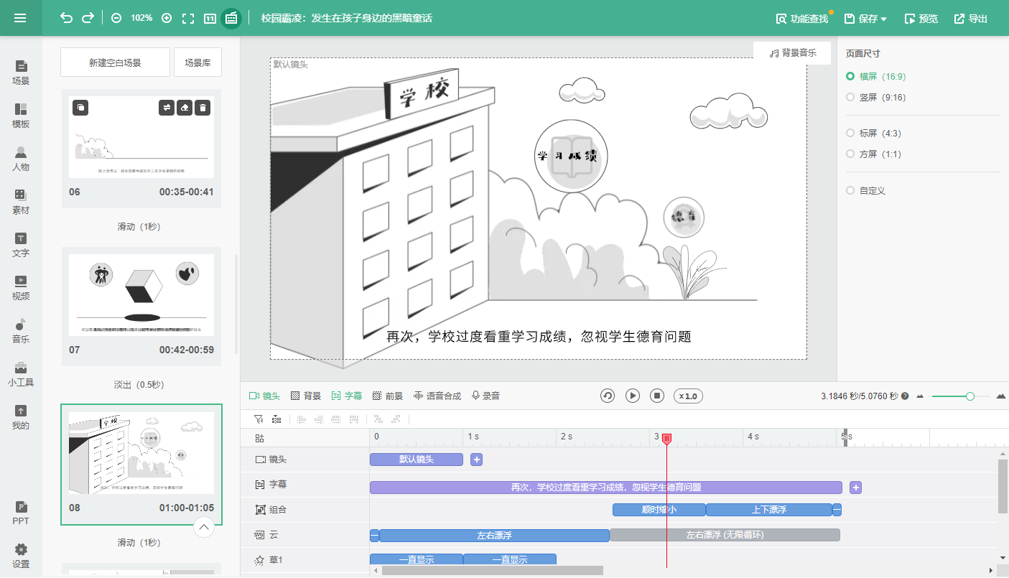Change playback speed x1.0

click(688, 396)
